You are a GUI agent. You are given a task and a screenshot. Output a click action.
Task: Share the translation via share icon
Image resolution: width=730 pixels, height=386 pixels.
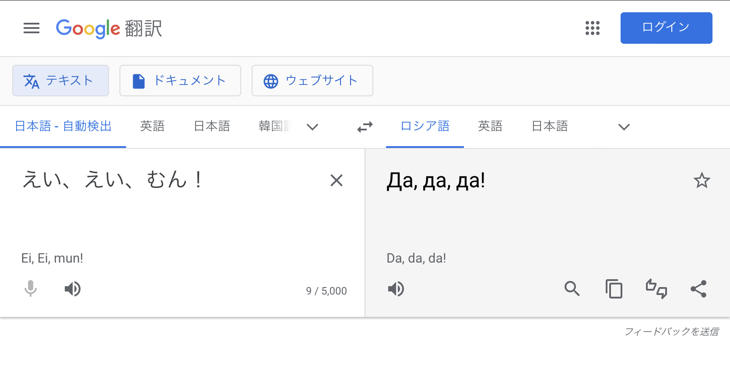pos(698,289)
